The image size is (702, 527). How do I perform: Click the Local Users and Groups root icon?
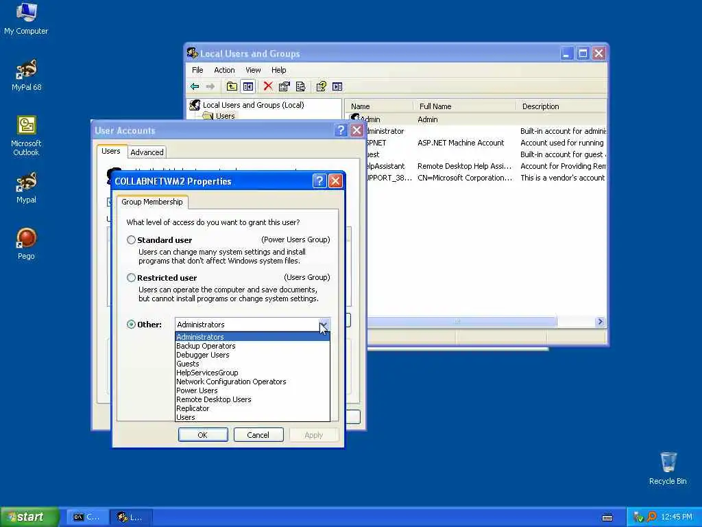[x=195, y=105]
